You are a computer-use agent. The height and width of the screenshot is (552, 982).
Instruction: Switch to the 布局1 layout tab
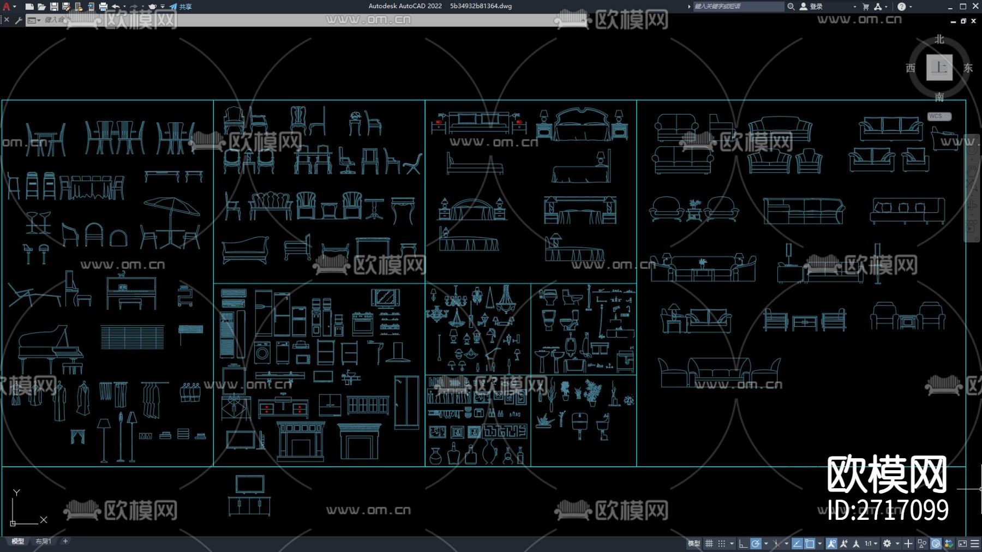(43, 542)
